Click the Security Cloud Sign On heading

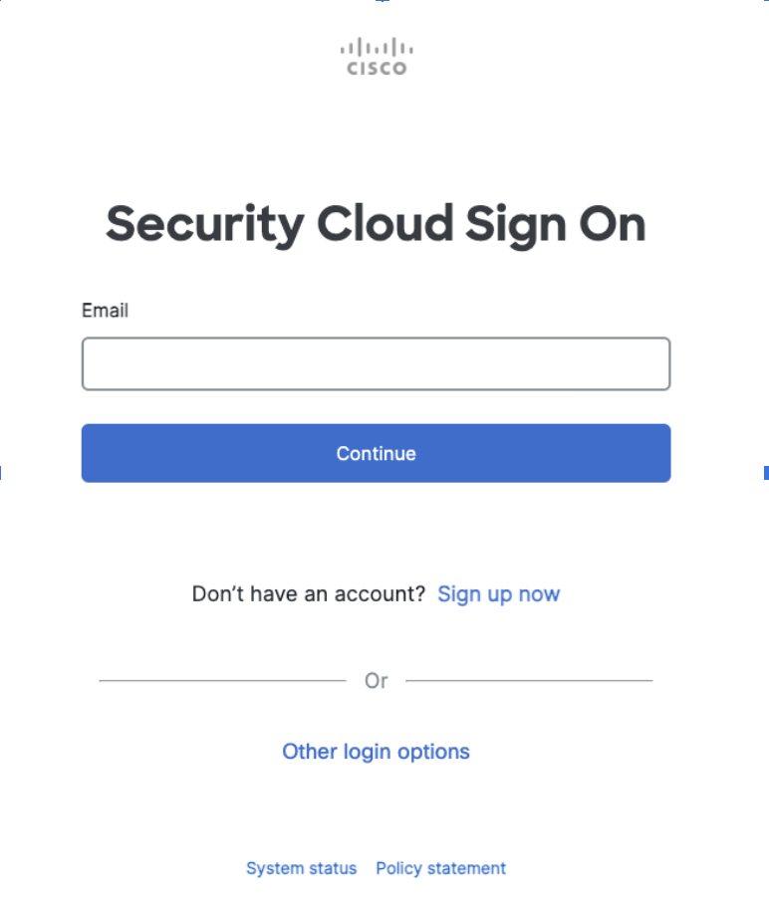[376, 224]
